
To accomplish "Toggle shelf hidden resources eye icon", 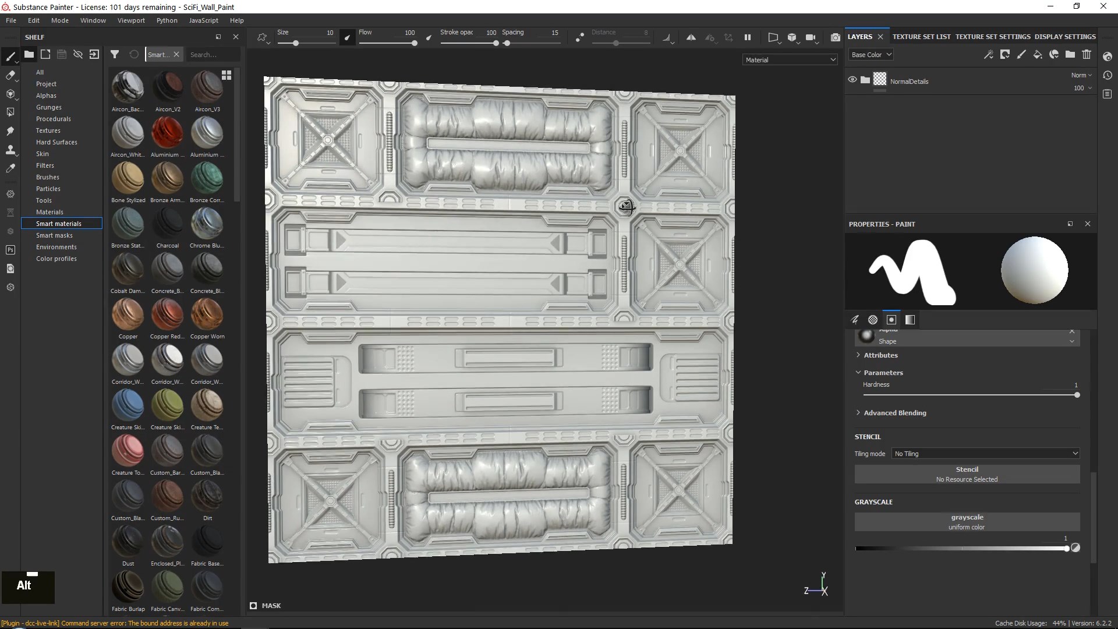I will point(77,54).
